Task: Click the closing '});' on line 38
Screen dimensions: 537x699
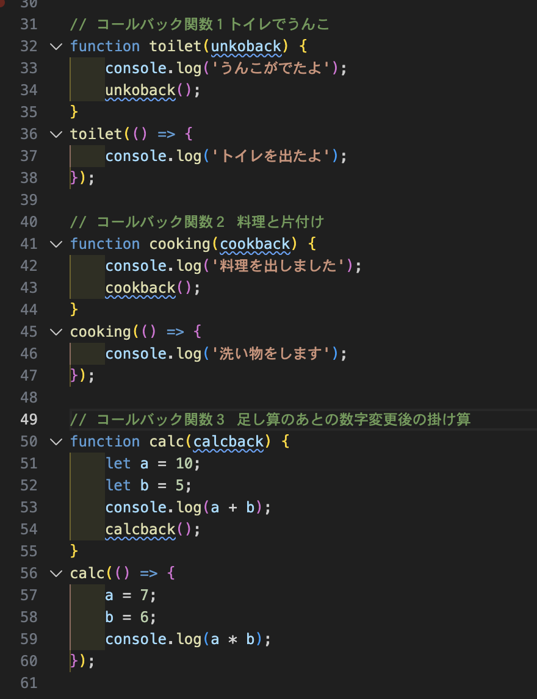Action: pyautogui.click(x=82, y=178)
